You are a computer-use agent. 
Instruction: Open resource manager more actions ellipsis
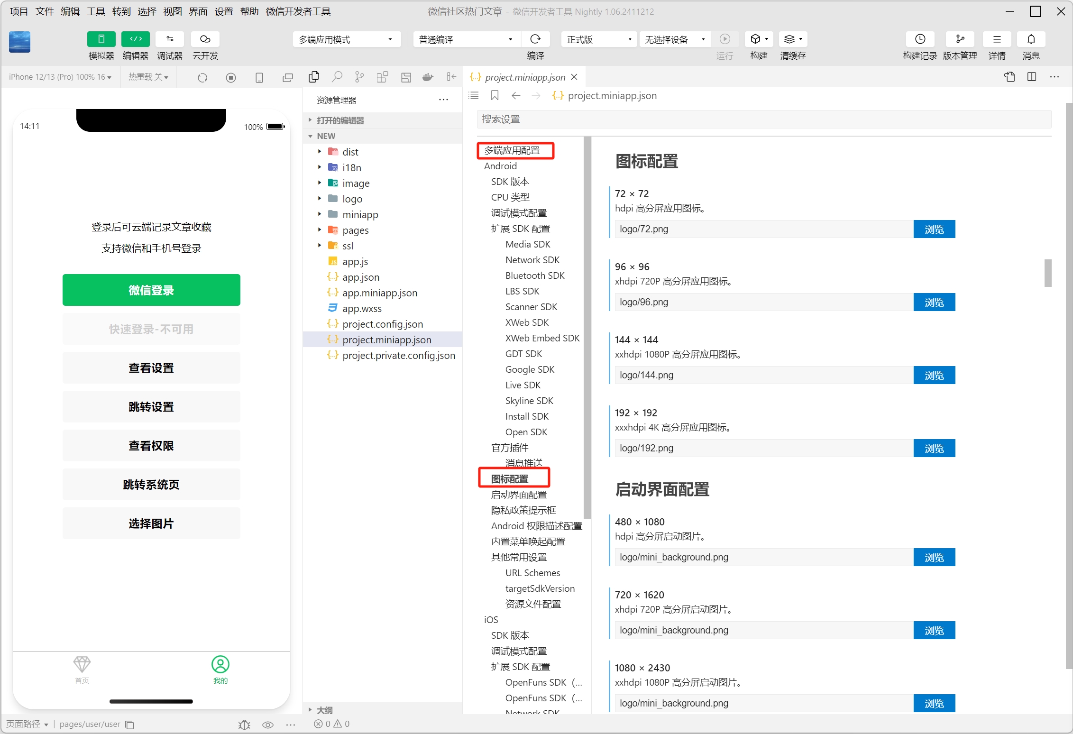click(443, 100)
